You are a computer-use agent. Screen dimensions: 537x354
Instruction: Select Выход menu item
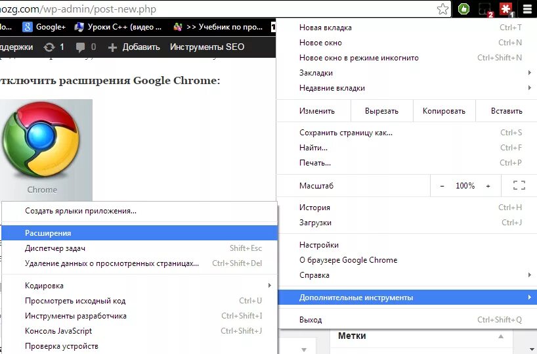tap(407, 319)
